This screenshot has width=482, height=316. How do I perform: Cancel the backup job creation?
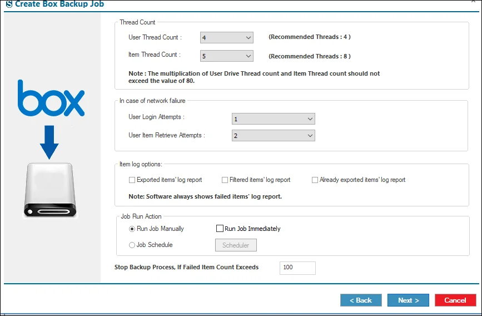(x=455, y=300)
